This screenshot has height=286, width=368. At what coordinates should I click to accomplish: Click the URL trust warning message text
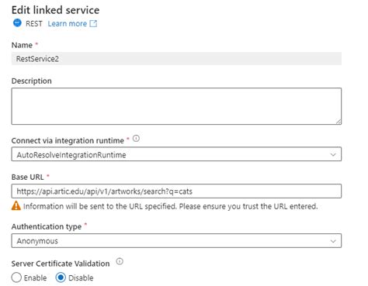[x=170, y=206]
